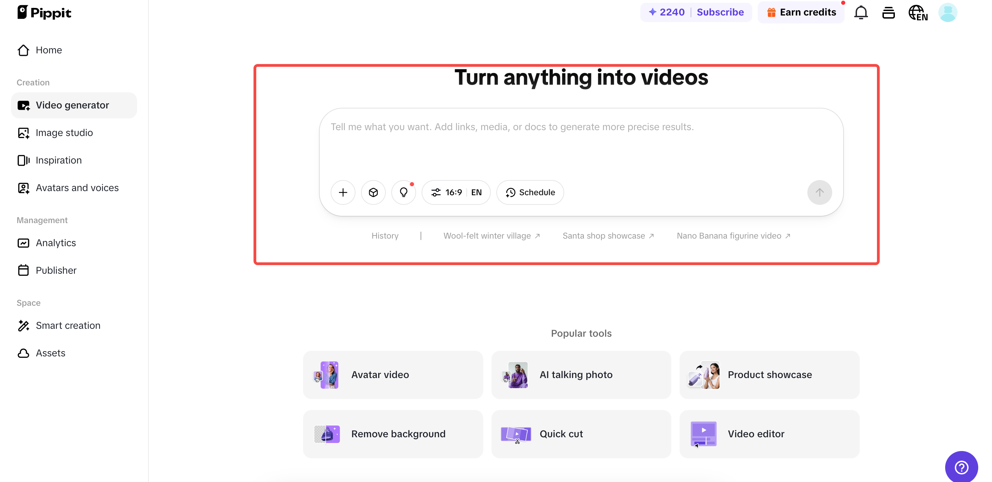Click the Pippit logo
This screenshot has width=992, height=482.
(x=44, y=12)
